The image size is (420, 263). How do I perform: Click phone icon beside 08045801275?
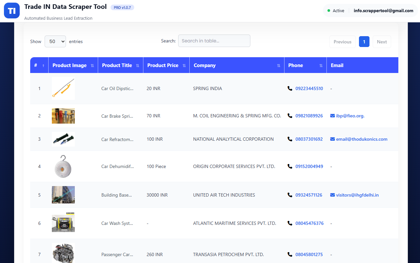pos(290,254)
